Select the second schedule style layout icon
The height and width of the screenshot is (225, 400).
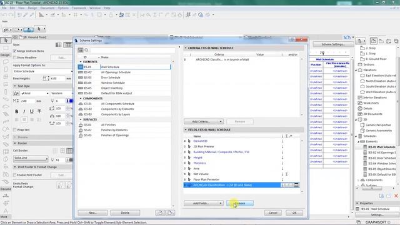pos(68,45)
